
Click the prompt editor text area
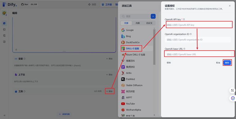click(64, 35)
